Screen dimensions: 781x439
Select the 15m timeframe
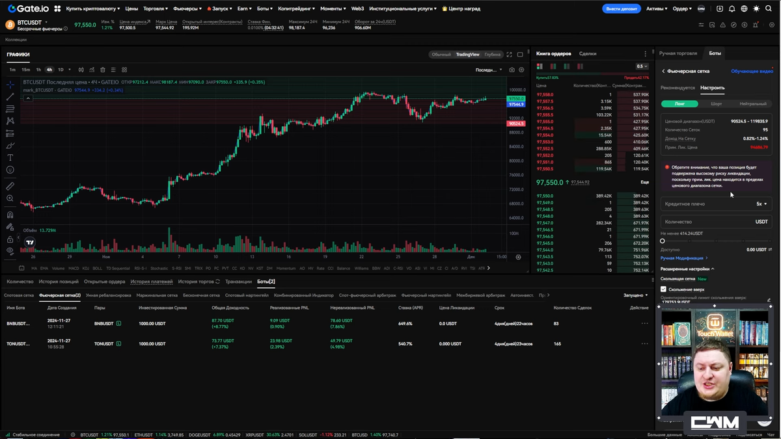point(25,70)
